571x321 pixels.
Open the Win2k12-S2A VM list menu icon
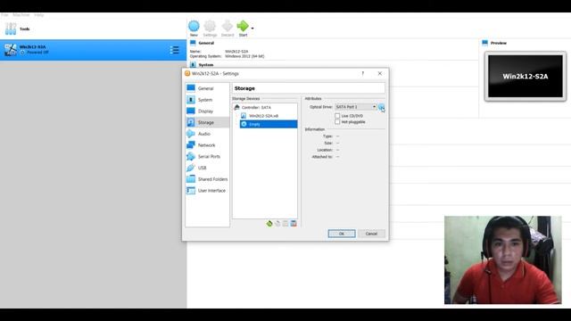point(175,50)
